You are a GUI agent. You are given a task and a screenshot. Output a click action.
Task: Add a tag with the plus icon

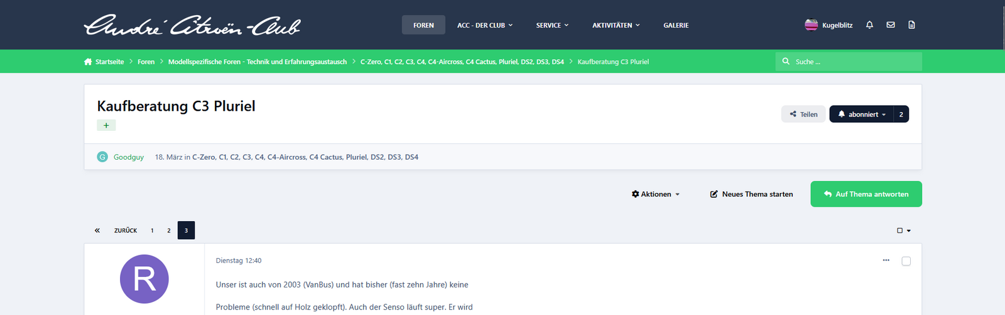(x=106, y=125)
